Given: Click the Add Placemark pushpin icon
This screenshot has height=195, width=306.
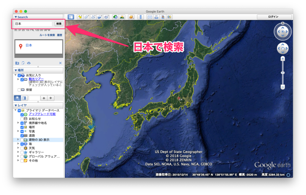Looking at the screenshot, I should tap(80, 17).
